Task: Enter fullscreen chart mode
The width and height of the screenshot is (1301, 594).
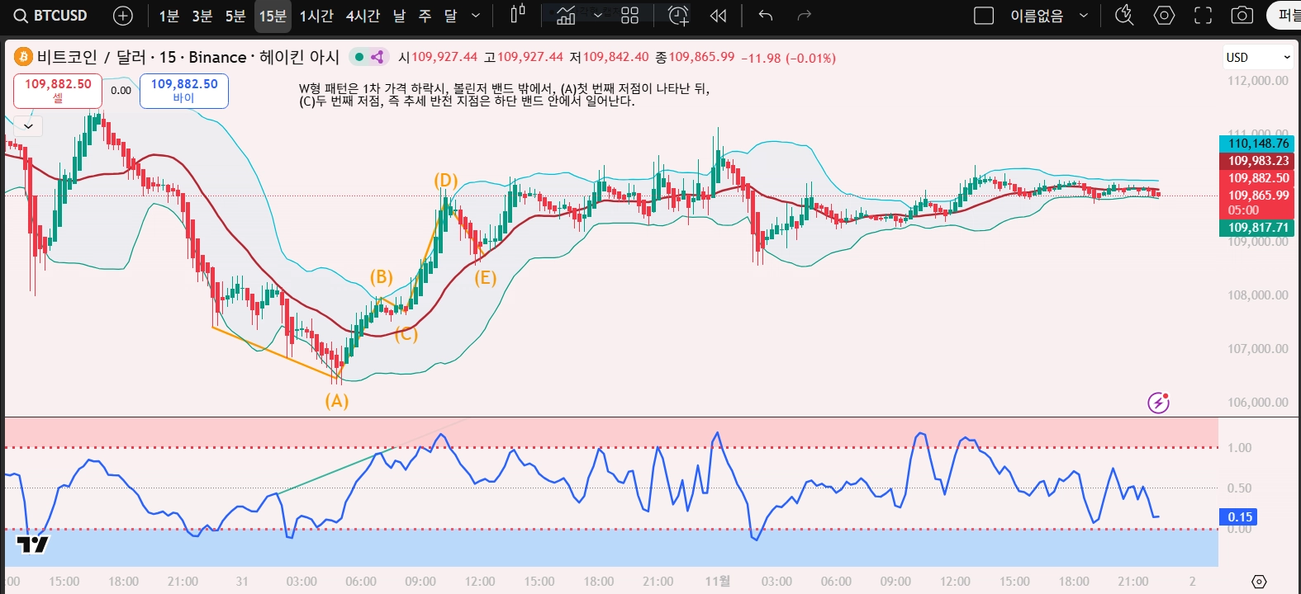Action: click(1204, 15)
